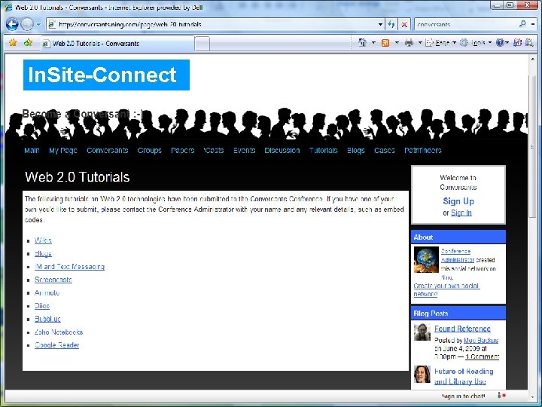Go to the Home page icon
Viewport: 542px width, 407px height.
coord(362,42)
